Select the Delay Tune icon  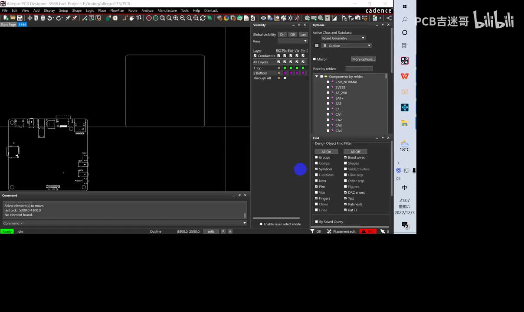pyautogui.click(x=139, y=18)
